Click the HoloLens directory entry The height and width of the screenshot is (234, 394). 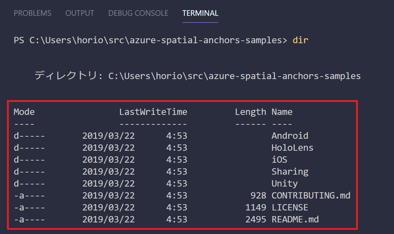tap(292, 148)
